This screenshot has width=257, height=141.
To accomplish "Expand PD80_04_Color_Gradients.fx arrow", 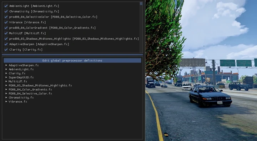I will pos(6,89).
